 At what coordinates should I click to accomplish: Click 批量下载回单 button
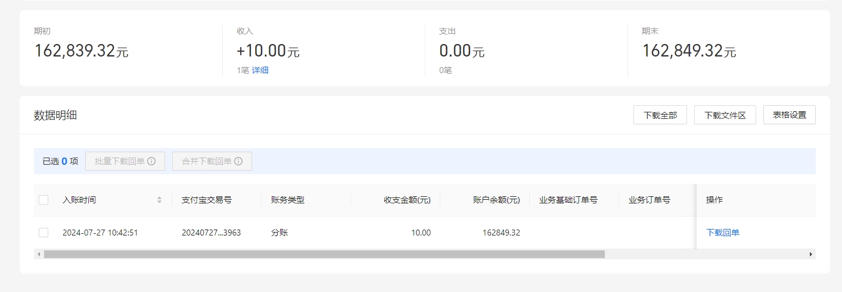pyautogui.click(x=125, y=161)
